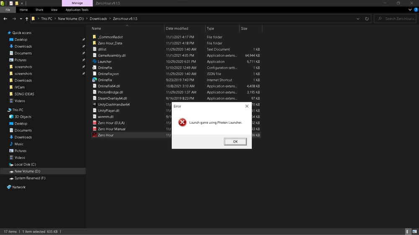Select OnlineFix64.dll file
This screenshot has height=235, width=419.
click(109, 86)
